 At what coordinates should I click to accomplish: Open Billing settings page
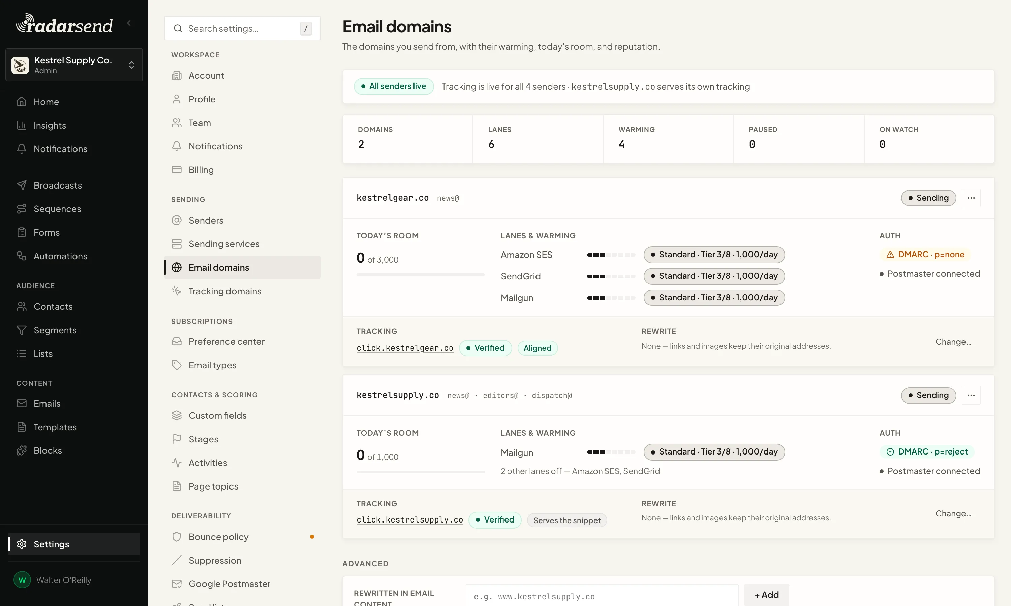click(x=242, y=170)
